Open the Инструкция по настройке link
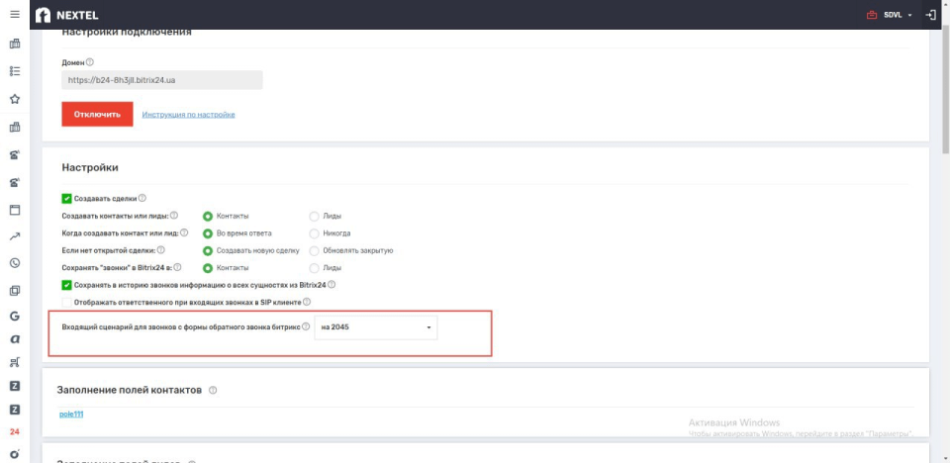This screenshot has width=950, height=463. [x=188, y=115]
